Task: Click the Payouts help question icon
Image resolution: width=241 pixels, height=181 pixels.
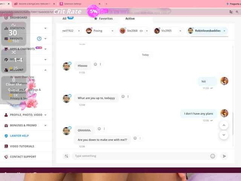Action: click(x=39, y=38)
